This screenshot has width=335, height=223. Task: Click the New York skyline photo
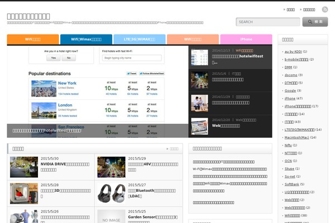click(x=44, y=89)
